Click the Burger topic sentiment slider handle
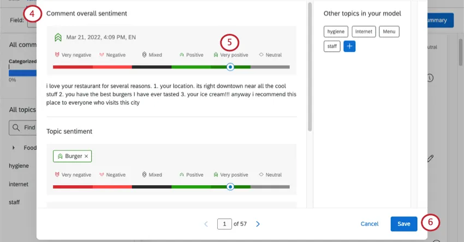 pyautogui.click(x=230, y=187)
